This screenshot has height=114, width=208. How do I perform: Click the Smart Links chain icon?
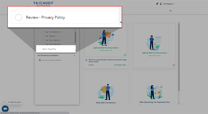(86, 60)
